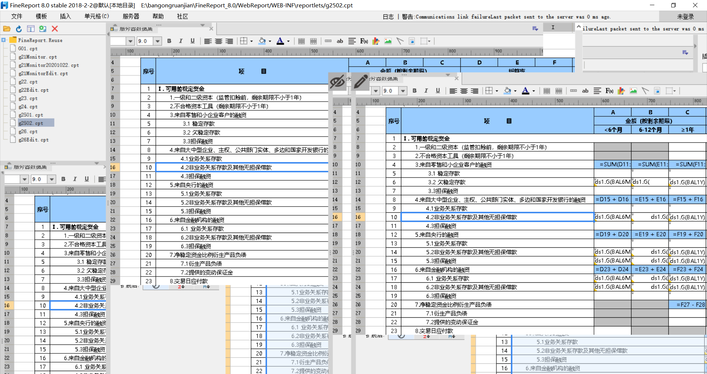Click unmerge cells icon in upper toolbar
Screen dimensions: 707x374
coord(313,41)
